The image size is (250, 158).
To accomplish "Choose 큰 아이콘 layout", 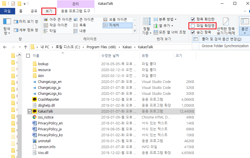I will click(84, 19).
